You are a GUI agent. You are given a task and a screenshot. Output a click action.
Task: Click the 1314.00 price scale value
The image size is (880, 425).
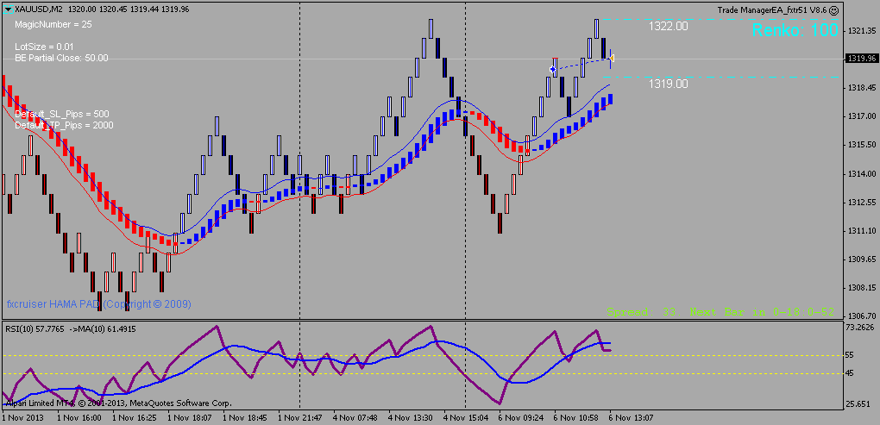862,173
